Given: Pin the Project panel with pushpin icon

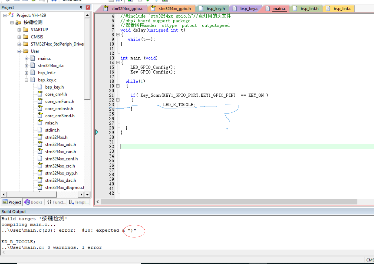Looking at the screenshot, I should point(81,7).
